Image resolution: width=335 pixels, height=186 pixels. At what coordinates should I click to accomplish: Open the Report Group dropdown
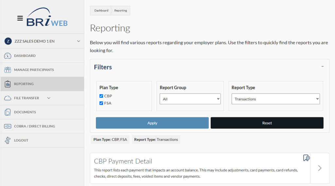(x=190, y=99)
